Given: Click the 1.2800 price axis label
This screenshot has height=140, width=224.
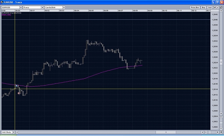Looking at the screenshot, I should pos(215,127).
